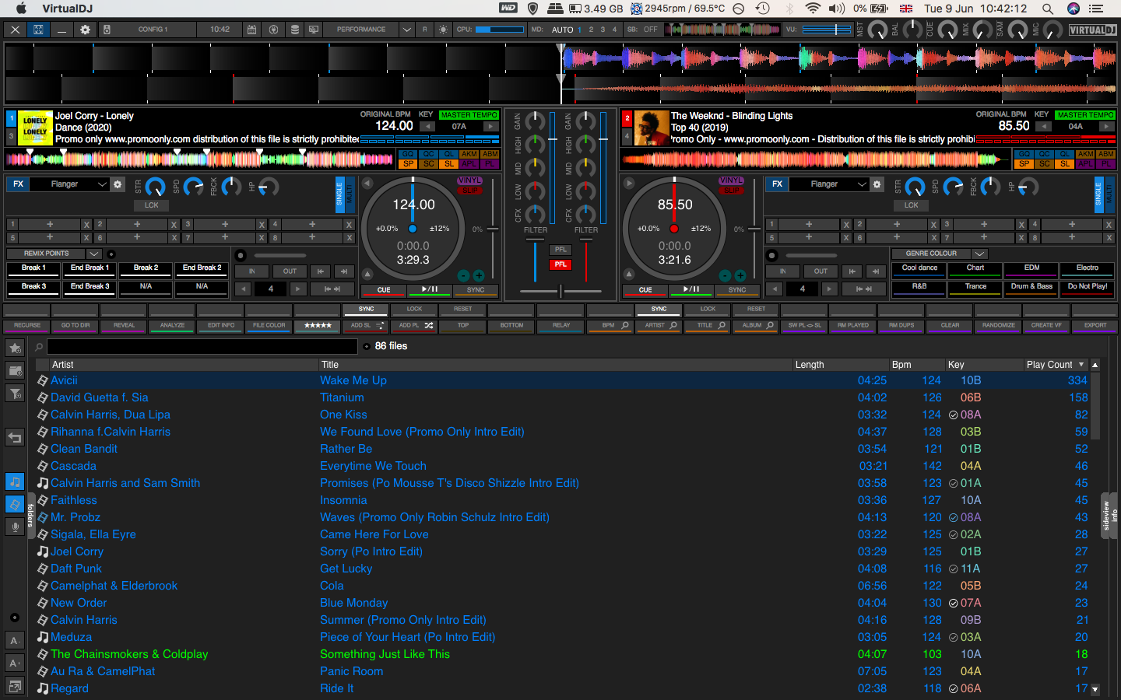Click the ANALYZE button
This screenshot has width=1121, height=700.
point(172,325)
